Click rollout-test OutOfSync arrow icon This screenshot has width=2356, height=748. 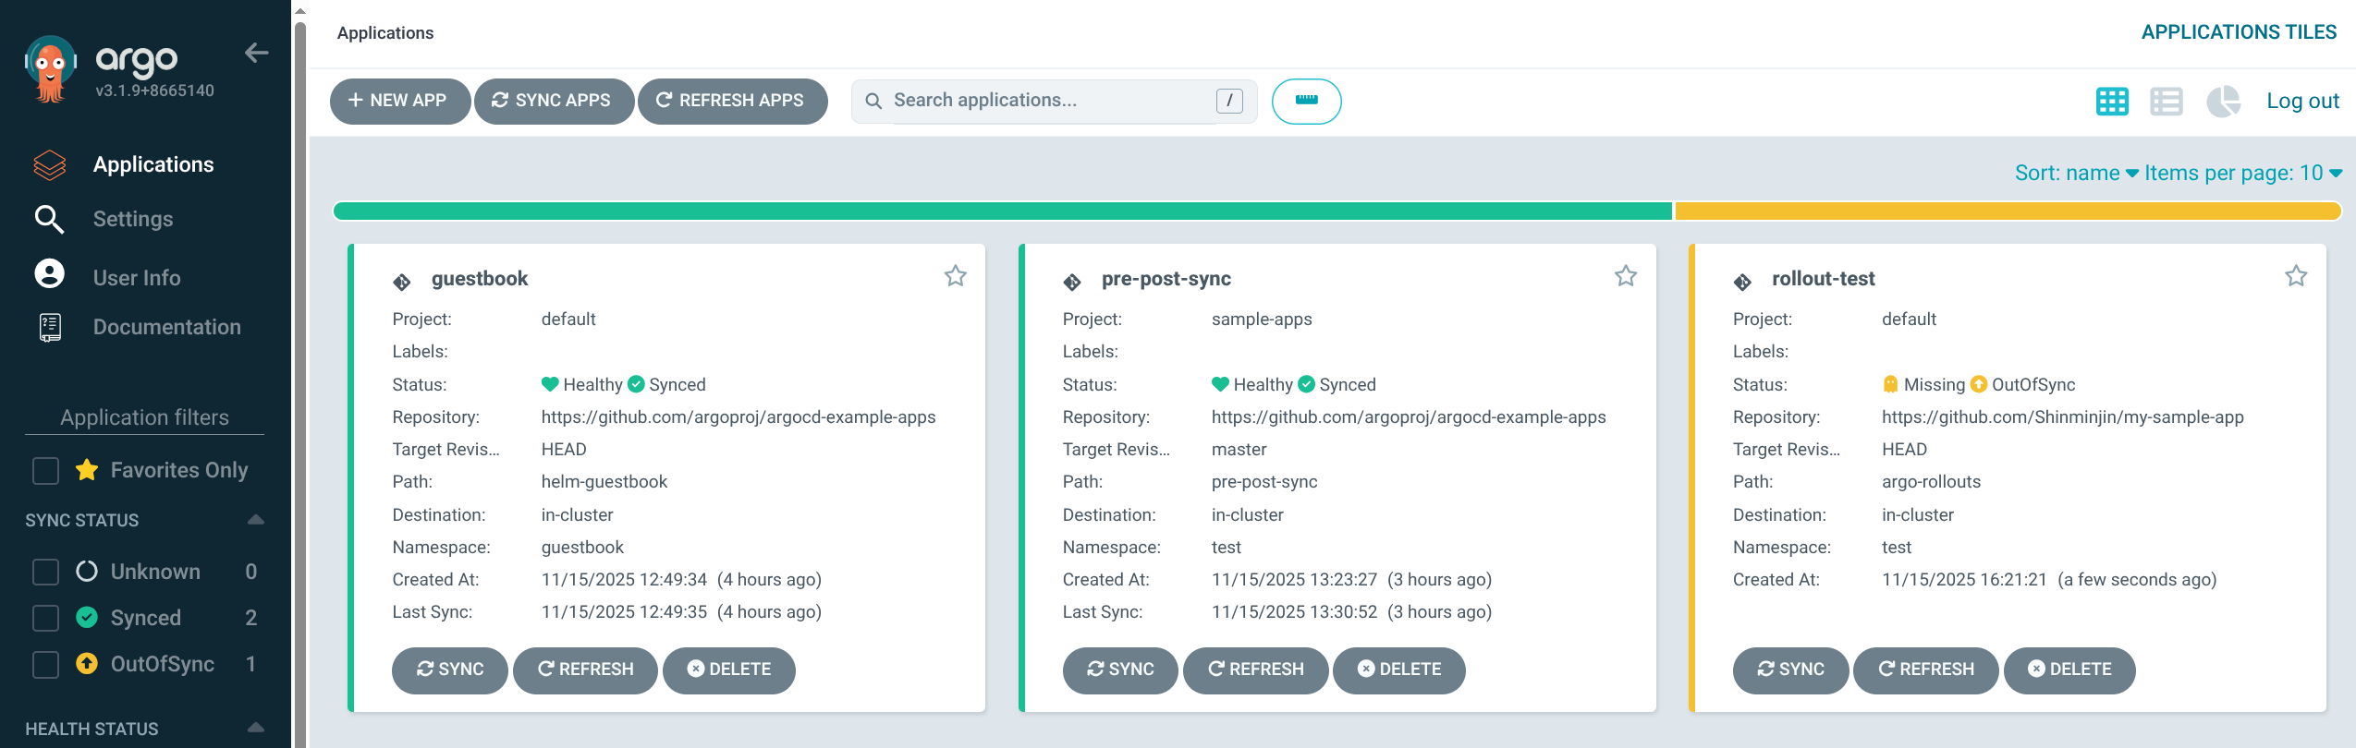pos(1979,384)
